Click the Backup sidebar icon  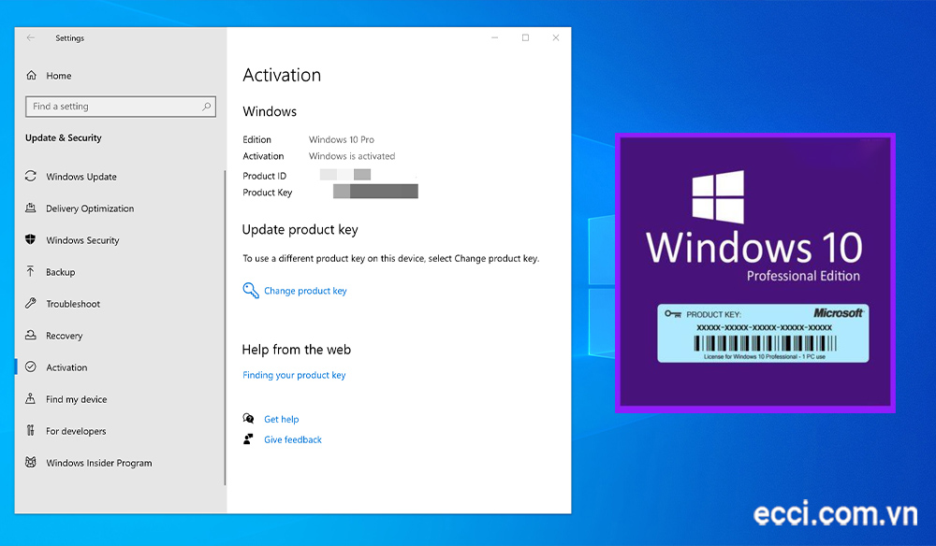click(31, 272)
